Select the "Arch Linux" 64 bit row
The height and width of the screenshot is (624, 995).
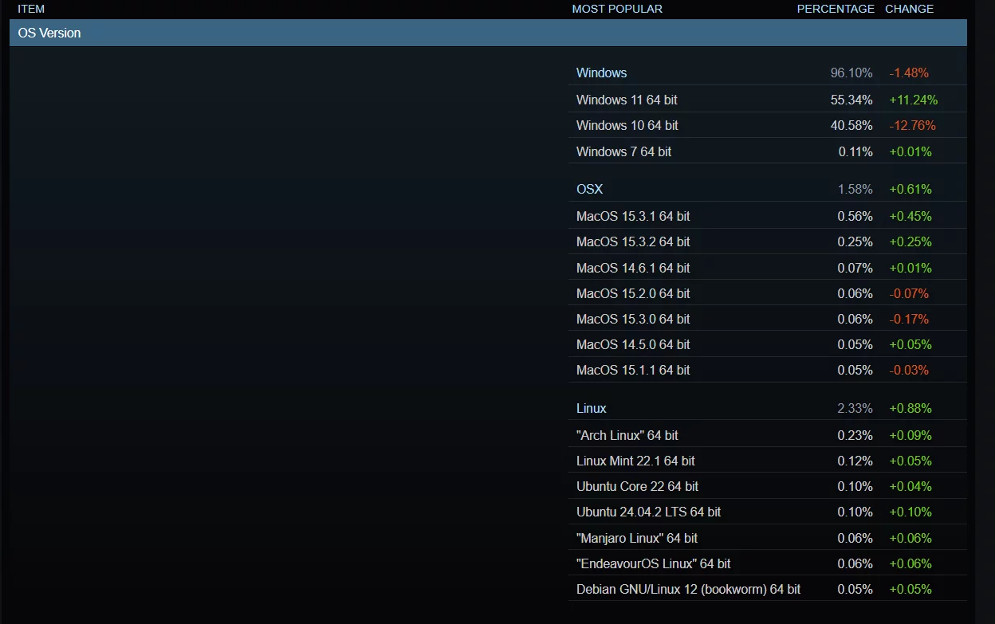[768, 435]
